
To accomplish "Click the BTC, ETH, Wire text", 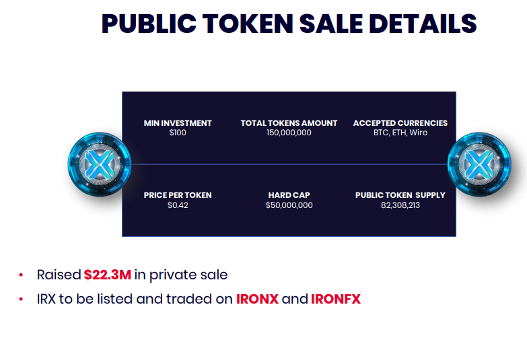I will (400, 133).
